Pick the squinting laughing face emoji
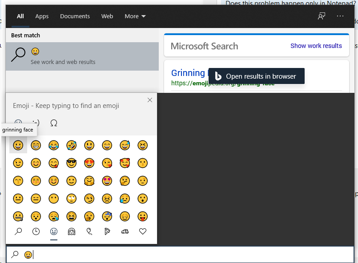 pos(143,145)
